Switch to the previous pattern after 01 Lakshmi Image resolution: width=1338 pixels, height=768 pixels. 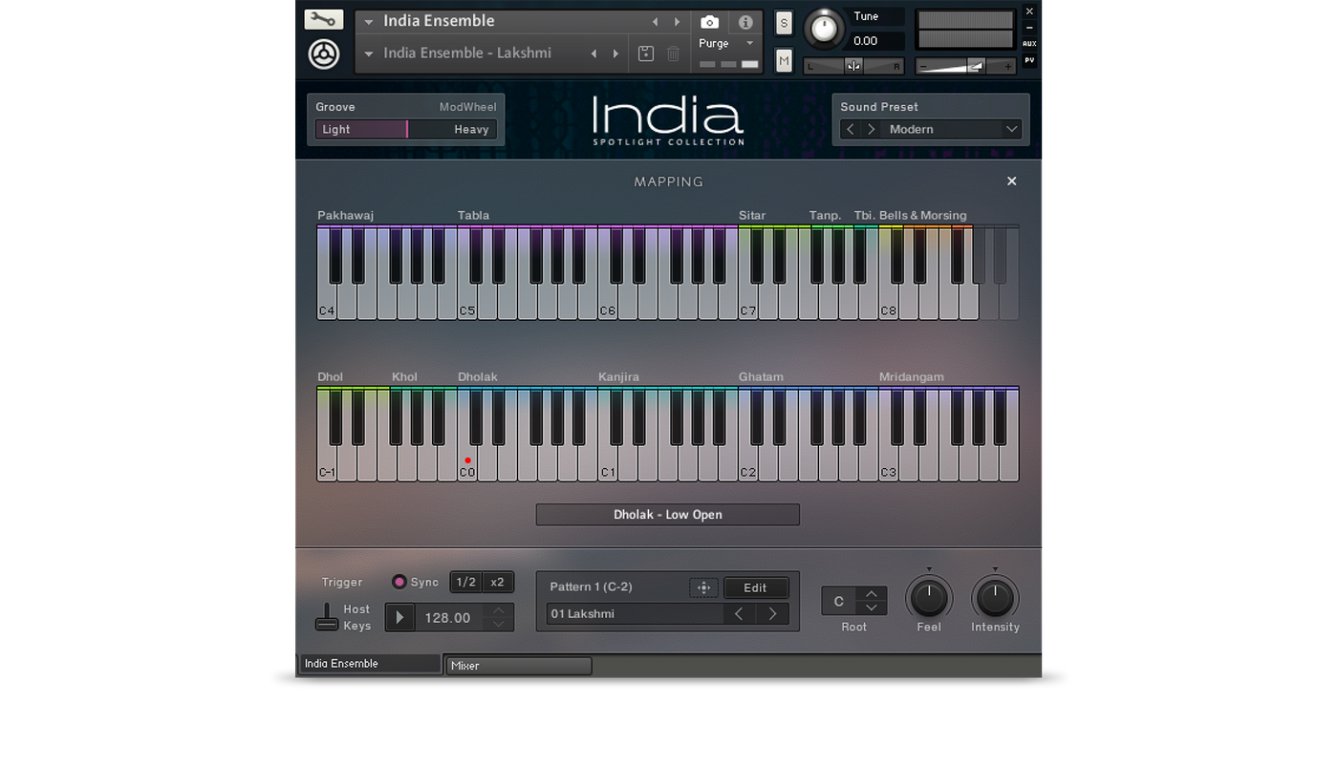click(739, 614)
